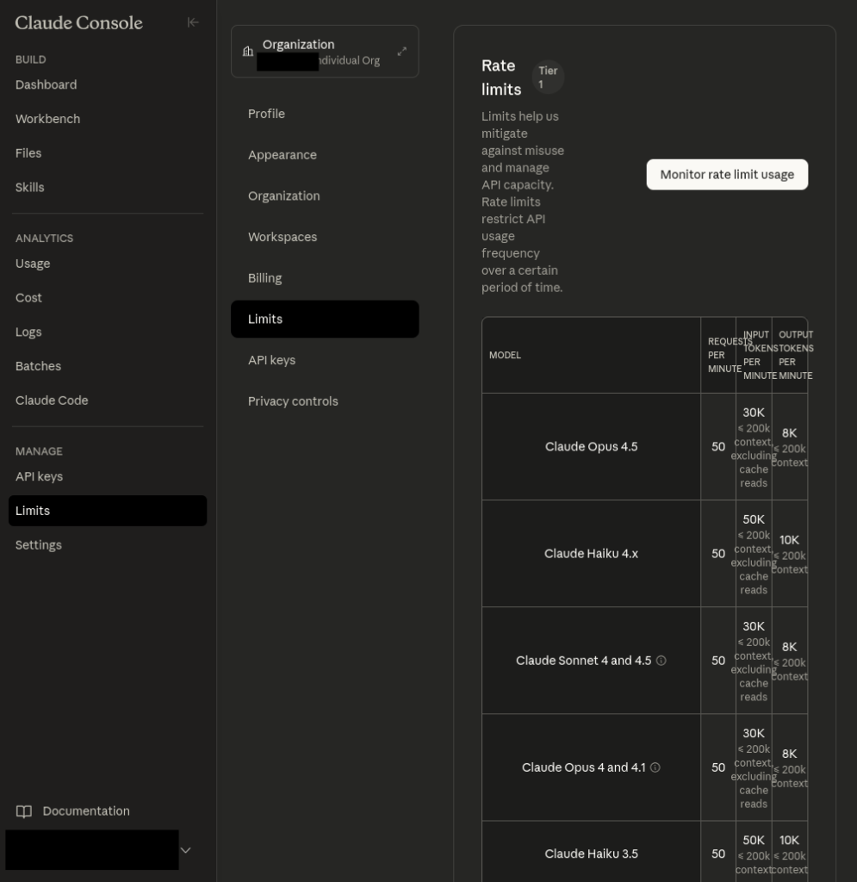
Task: View Logs under Analytics
Action: [28, 332]
